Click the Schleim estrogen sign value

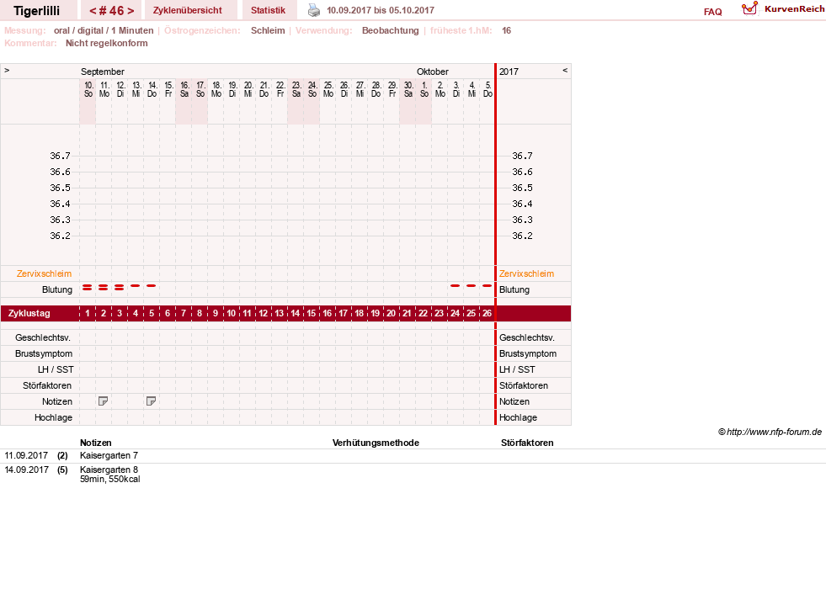268,30
